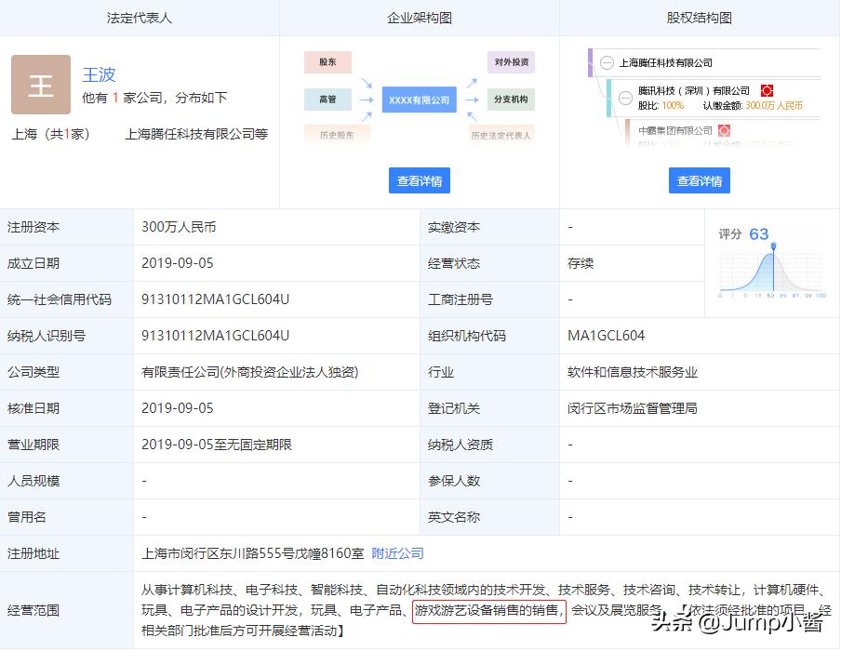Click the red logo beside 腾讯科技（深圳）有限公司
Screen dimensions: 841x651
(767, 91)
